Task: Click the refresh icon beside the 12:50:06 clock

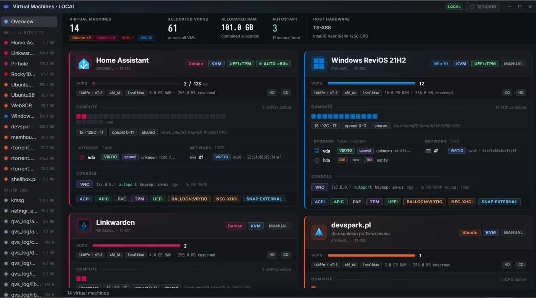Action: click(x=472, y=6)
